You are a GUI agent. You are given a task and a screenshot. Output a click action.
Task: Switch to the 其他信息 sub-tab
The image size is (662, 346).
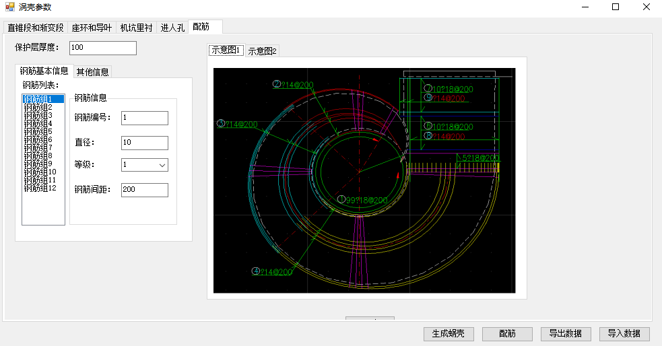click(x=93, y=72)
